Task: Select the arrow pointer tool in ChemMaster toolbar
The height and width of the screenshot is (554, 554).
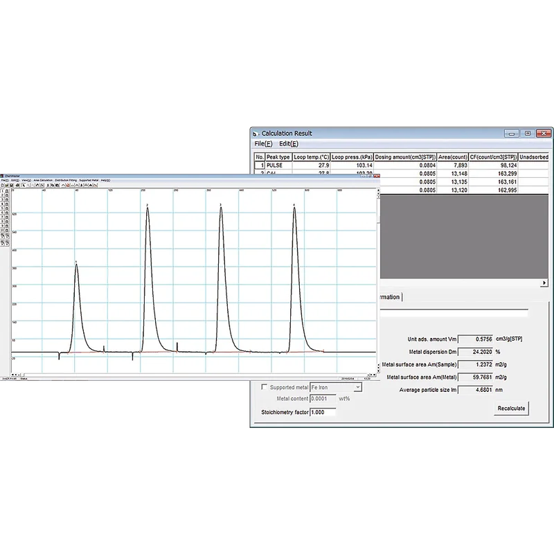Action: pyautogui.click(x=24, y=185)
